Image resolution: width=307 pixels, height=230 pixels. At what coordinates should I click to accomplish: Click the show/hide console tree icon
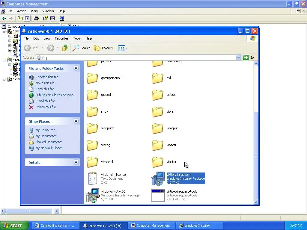point(27,18)
